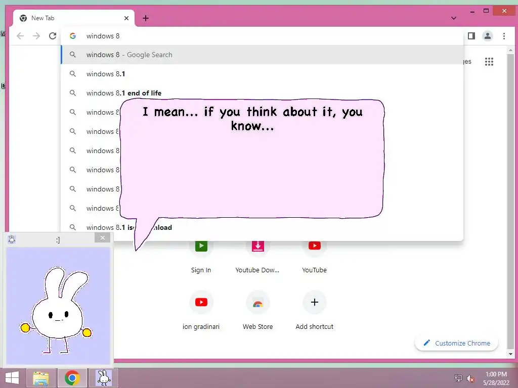Click the Customize Chrome button

pos(457,343)
